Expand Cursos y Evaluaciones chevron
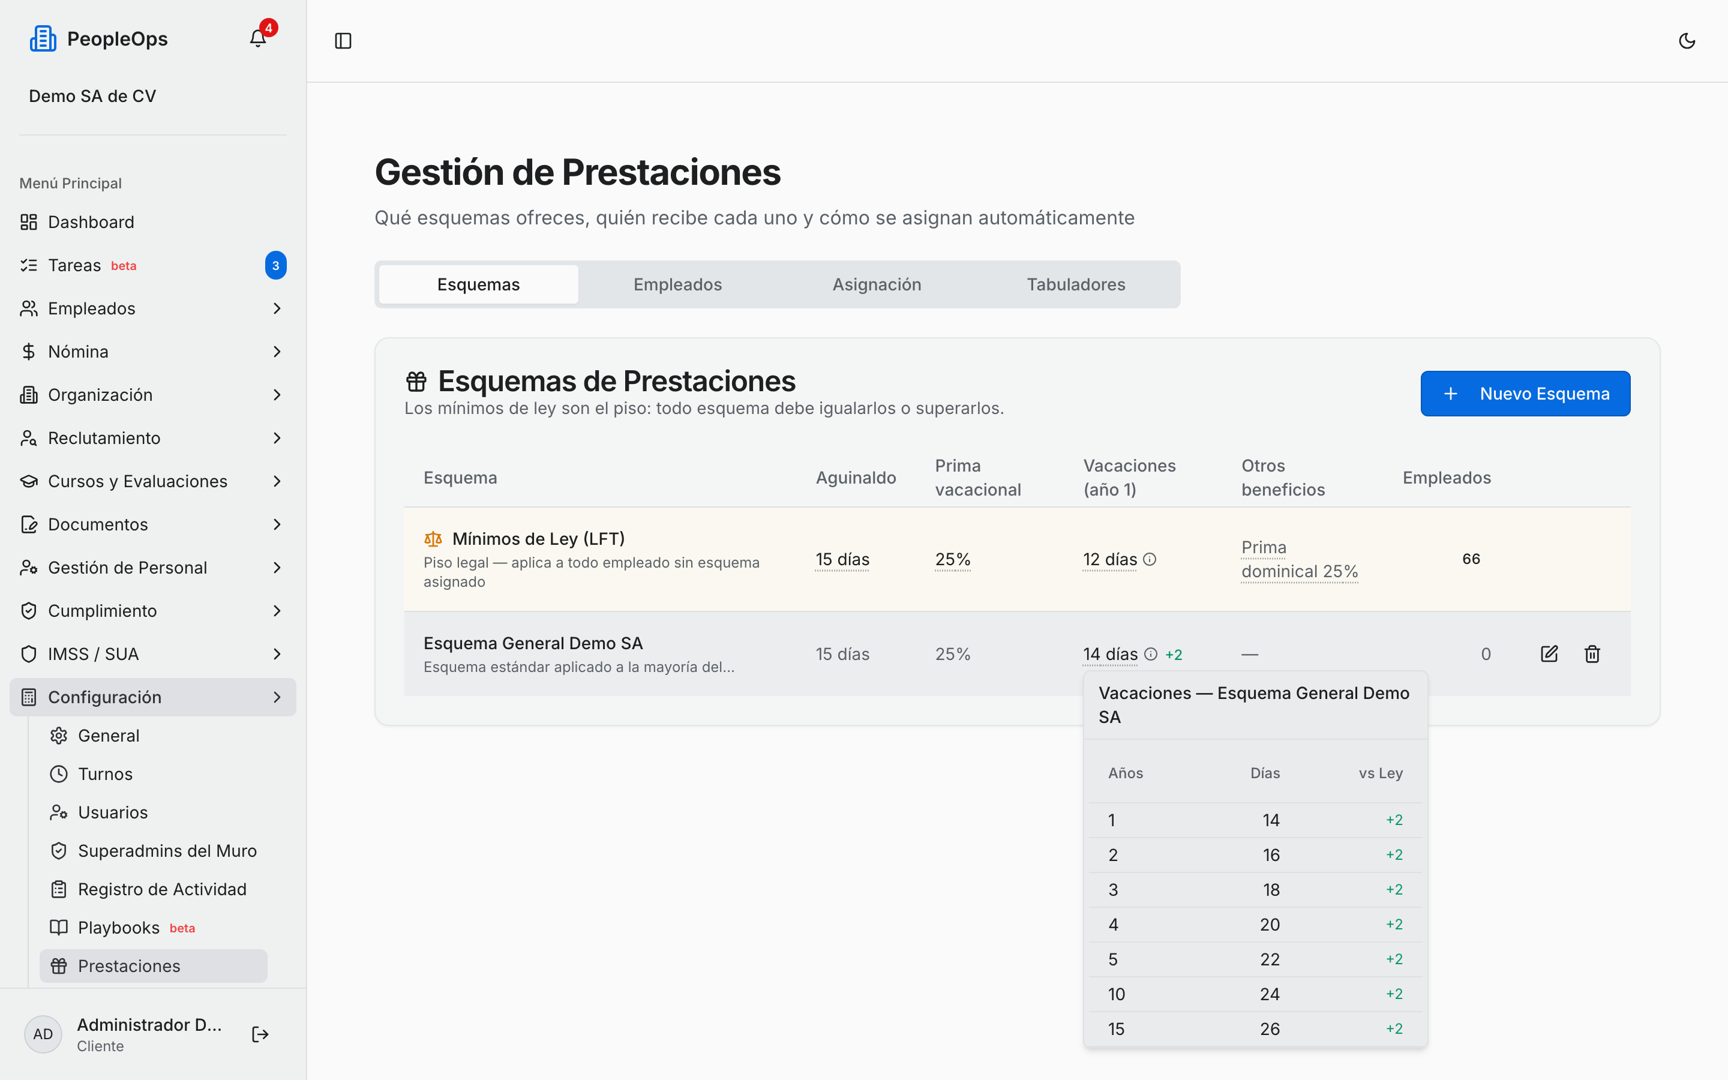Image resolution: width=1728 pixels, height=1080 pixels. (277, 481)
